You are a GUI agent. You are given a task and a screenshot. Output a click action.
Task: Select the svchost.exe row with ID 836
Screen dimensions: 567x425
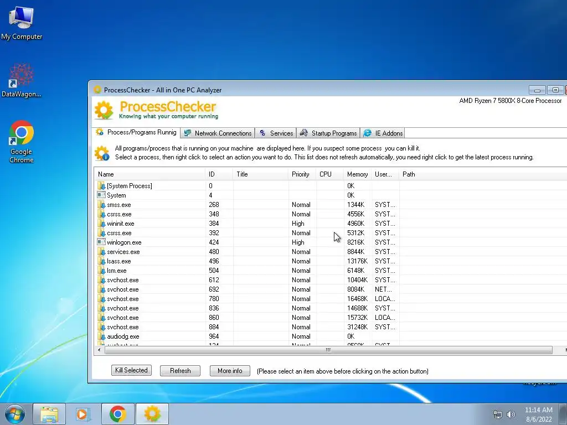click(330, 308)
